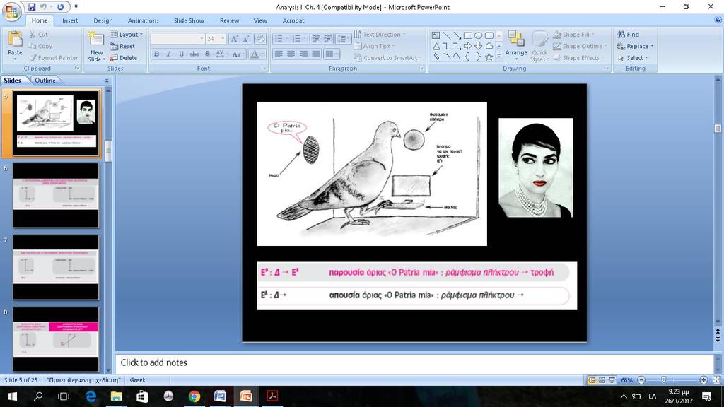724x407 pixels.
Task: Open the Insert ribbon tab
Action: [x=70, y=20]
